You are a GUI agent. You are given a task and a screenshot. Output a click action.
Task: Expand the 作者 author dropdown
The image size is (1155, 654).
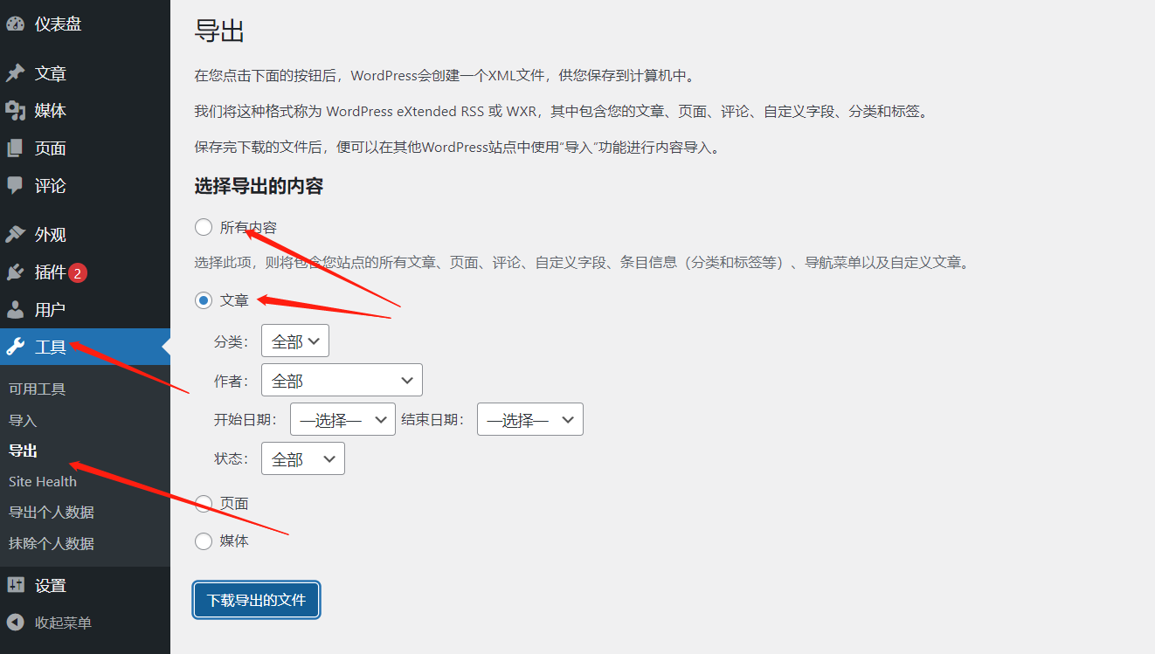pyautogui.click(x=342, y=381)
